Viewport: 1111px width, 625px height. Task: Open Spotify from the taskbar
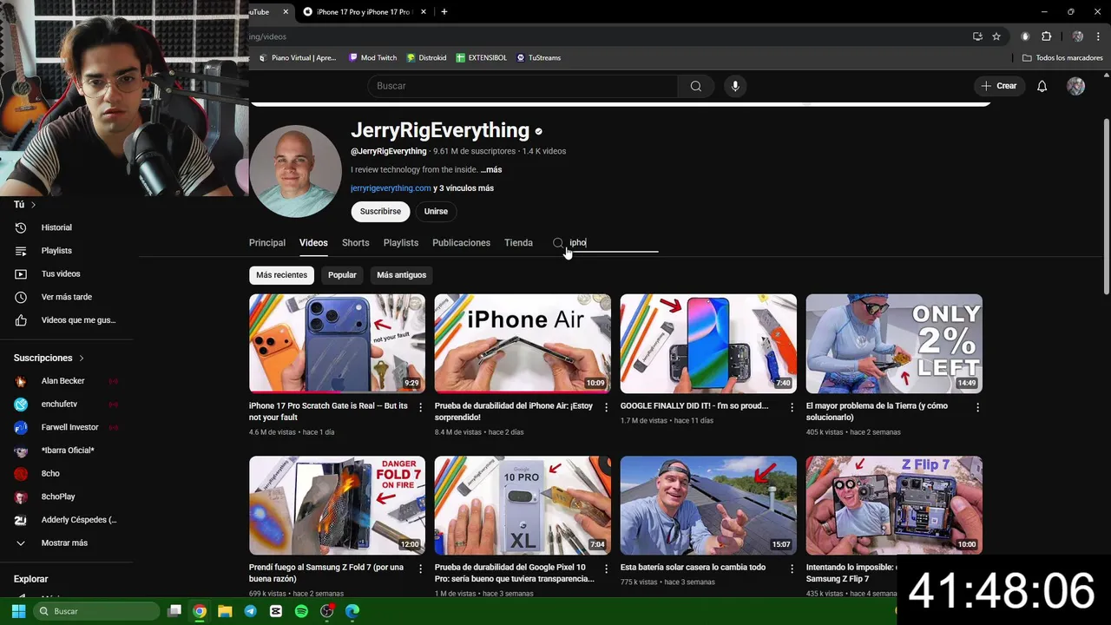click(301, 611)
